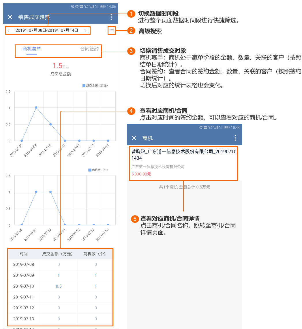Screen dimensions: 302x329
Task: Click 2019-07-10 data point on amount chart
Action: [x=50, y=124]
